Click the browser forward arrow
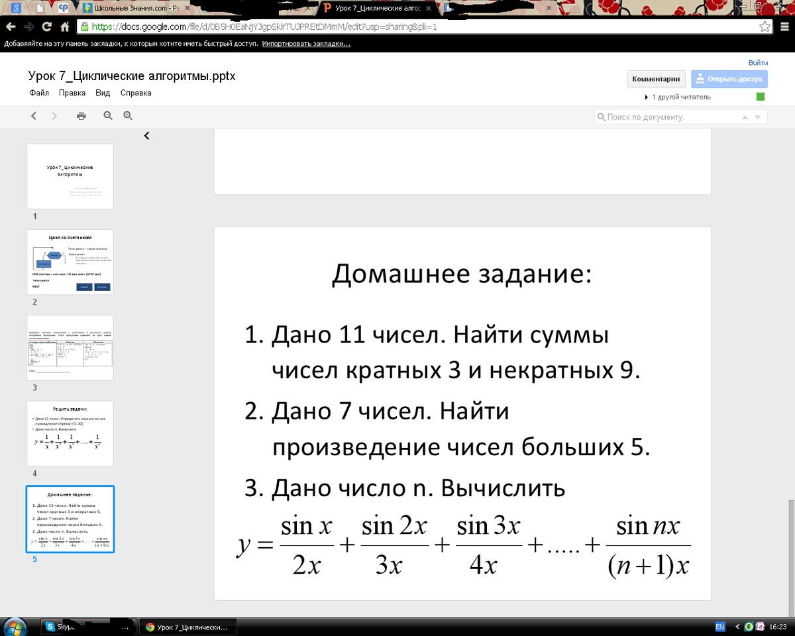 click(28, 27)
